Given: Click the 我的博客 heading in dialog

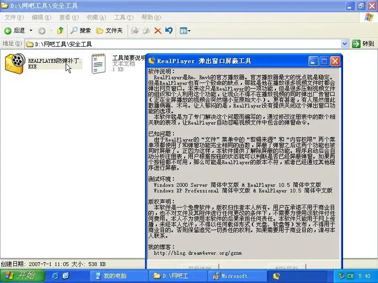Looking at the screenshot, I should (x=161, y=247).
